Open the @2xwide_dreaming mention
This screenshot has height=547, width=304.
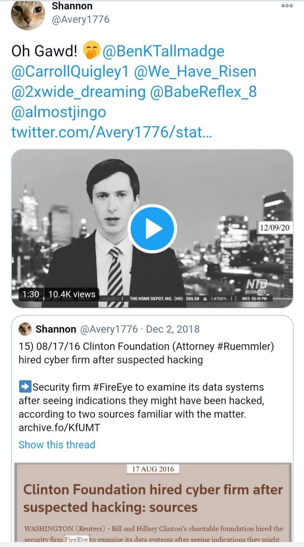click(78, 92)
